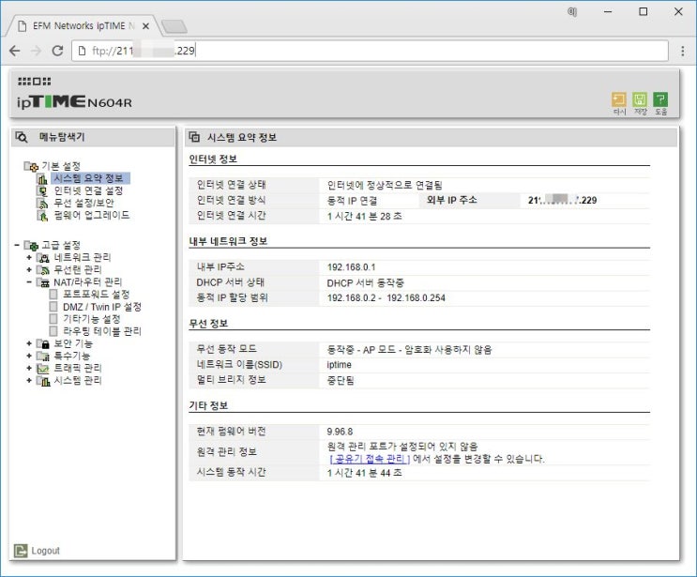Click the menu explorer magnifier icon
Viewport: 697px width, 577px height.
coord(22,137)
